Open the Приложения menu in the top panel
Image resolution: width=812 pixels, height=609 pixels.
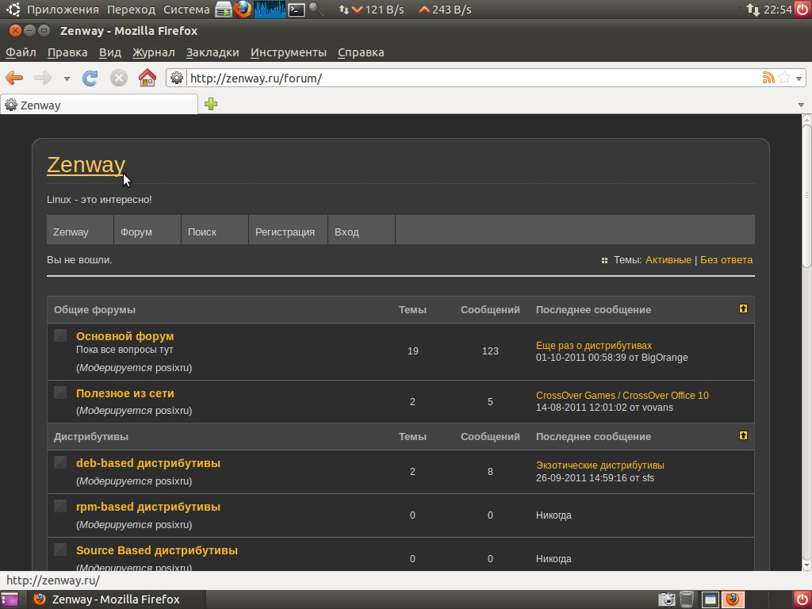[x=63, y=10]
